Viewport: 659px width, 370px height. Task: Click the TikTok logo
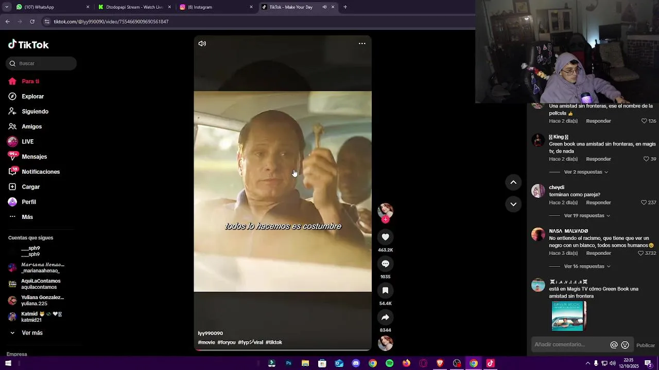pos(28,45)
